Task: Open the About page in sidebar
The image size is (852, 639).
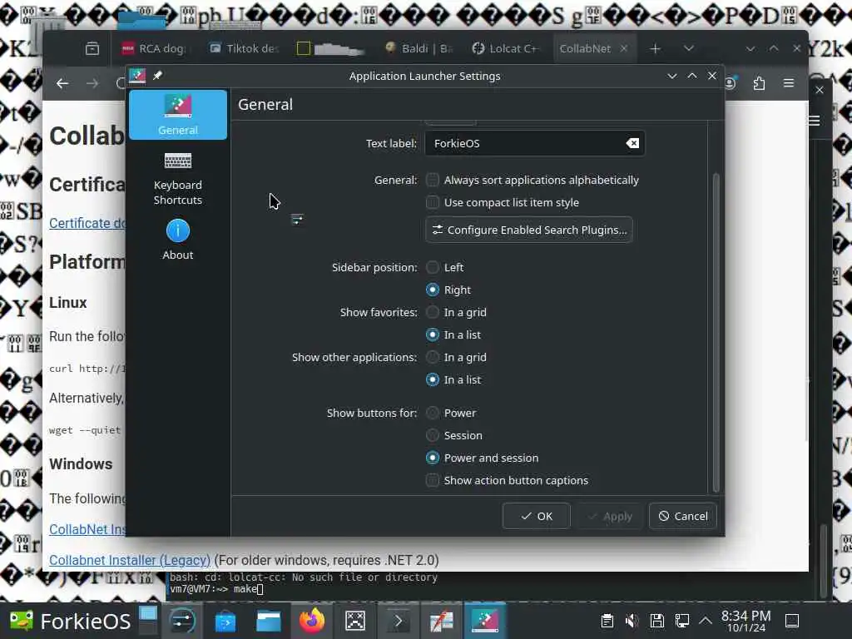Action: 178,240
